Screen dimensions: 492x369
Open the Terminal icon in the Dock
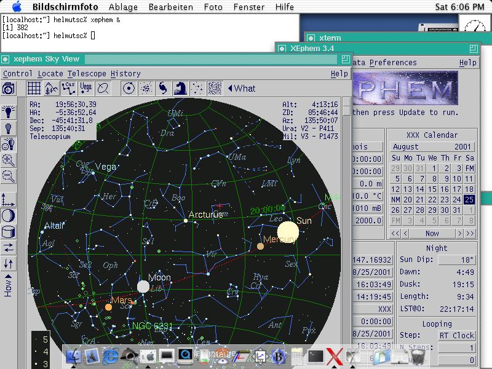(315, 357)
